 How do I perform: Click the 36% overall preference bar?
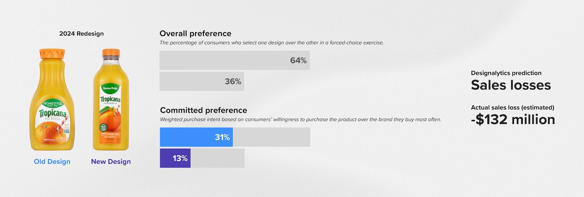202,81
